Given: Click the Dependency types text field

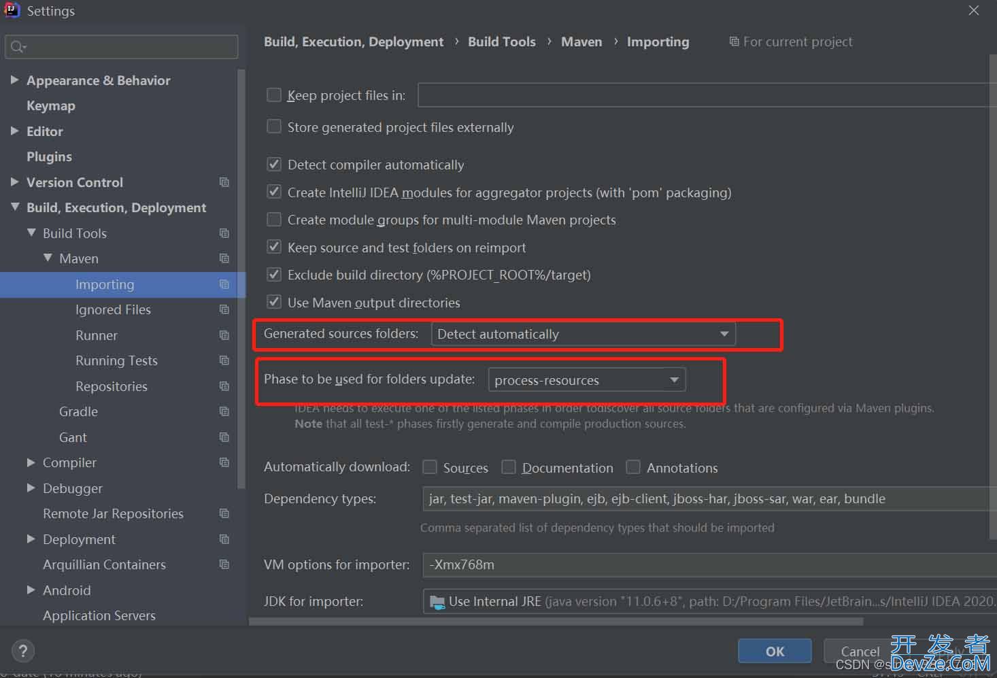Looking at the screenshot, I should click(709, 498).
